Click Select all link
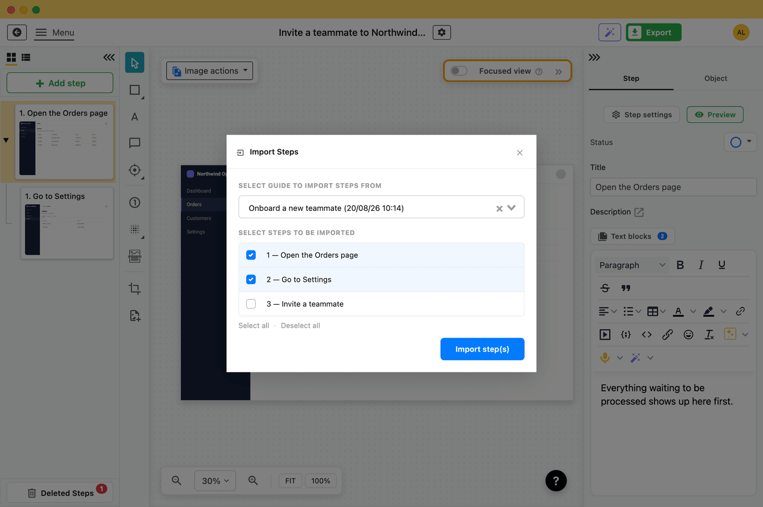The width and height of the screenshot is (763, 507). click(253, 325)
